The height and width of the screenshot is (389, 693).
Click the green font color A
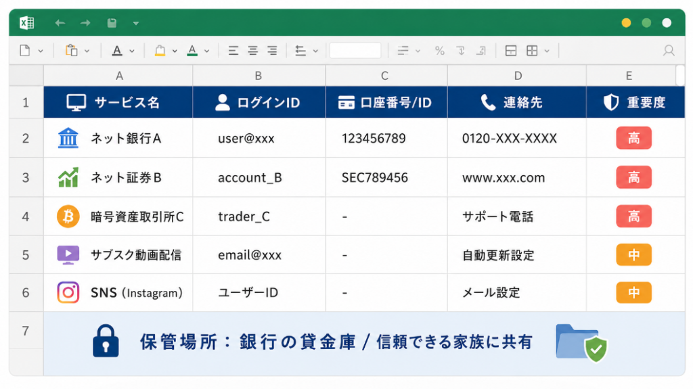(192, 51)
